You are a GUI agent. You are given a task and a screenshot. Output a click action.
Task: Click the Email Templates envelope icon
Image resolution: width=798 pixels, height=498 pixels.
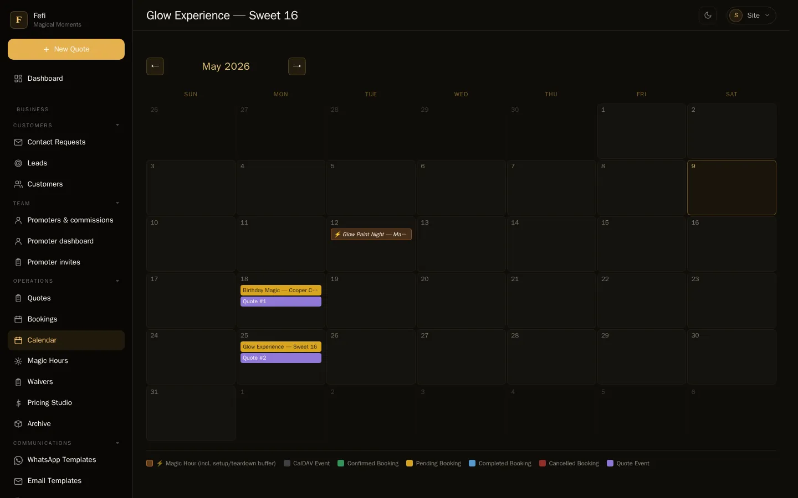tap(18, 481)
